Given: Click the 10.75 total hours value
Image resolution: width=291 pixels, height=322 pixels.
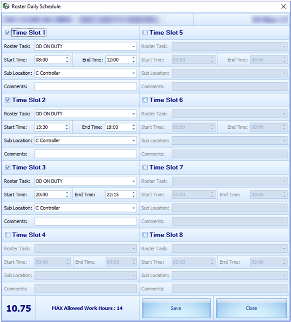Looking at the screenshot, I should coord(19,308).
